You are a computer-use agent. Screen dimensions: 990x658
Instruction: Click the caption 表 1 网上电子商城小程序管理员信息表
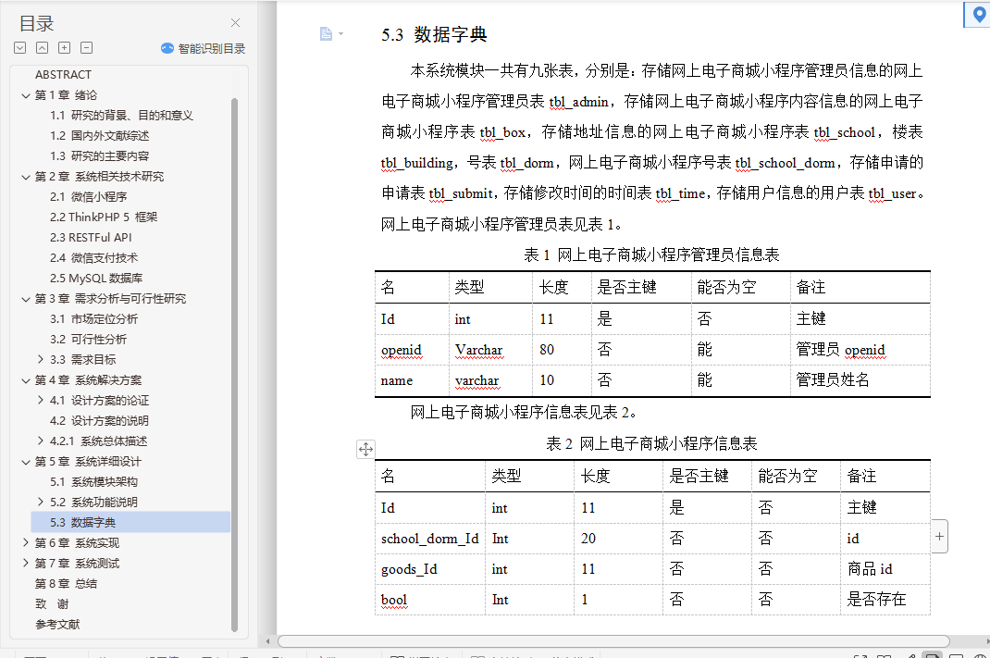[651, 255]
